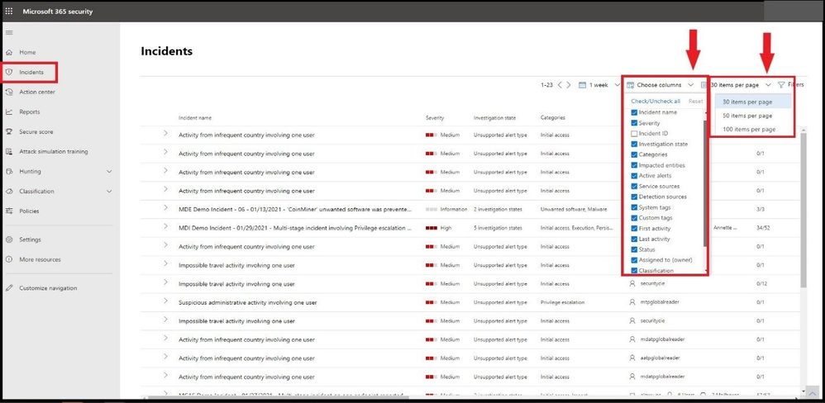Open the Filters funnel icon

click(781, 84)
